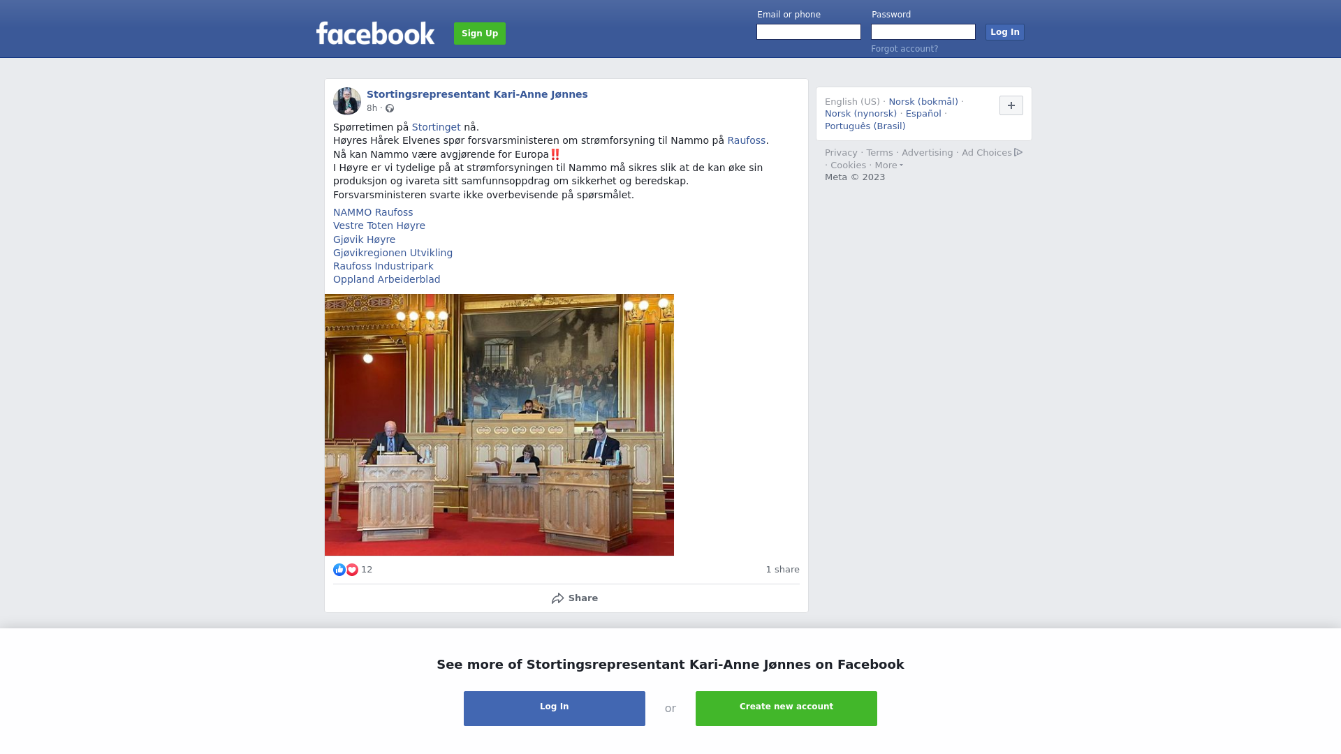Click the Facebook logo
This screenshot has width=1341, height=754.
(375, 33)
